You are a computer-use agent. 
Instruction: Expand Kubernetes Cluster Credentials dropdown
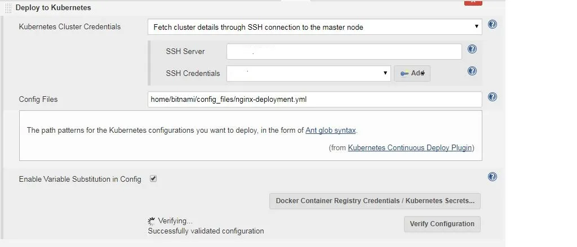[x=314, y=26]
